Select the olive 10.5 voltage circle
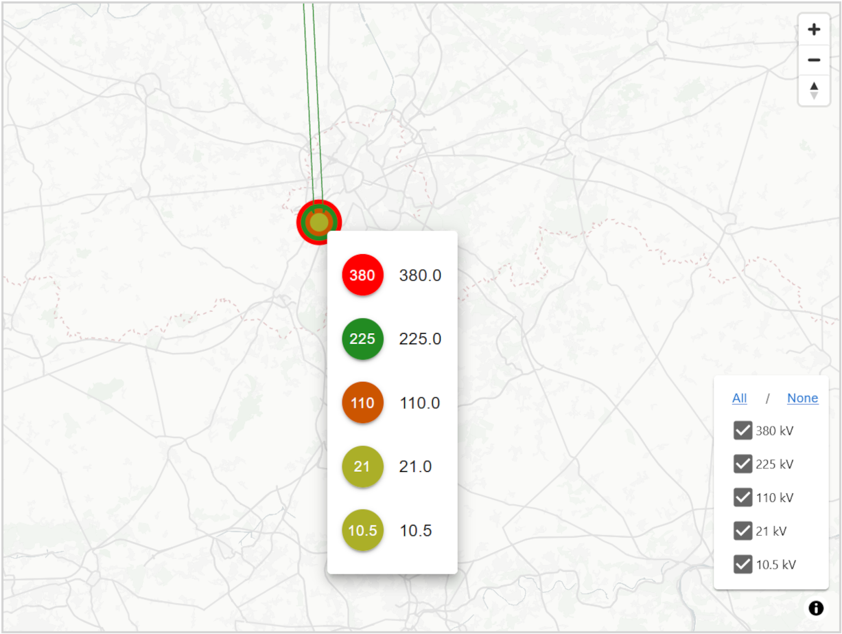 (x=362, y=530)
